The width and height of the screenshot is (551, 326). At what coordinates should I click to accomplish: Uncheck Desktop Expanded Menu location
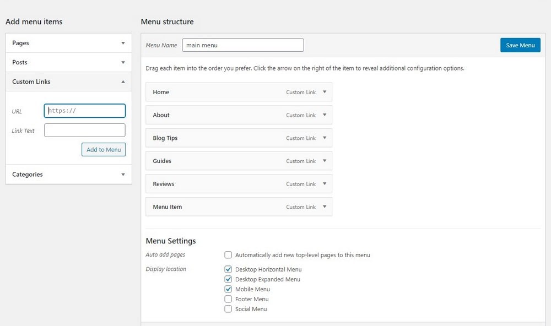[228, 279]
